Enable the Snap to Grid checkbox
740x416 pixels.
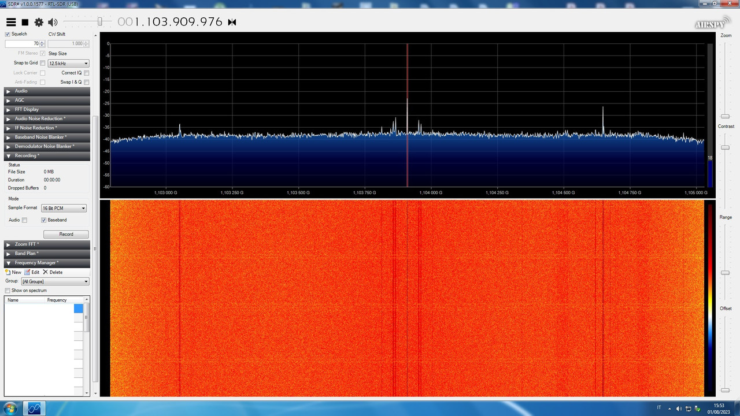point(42,63)
